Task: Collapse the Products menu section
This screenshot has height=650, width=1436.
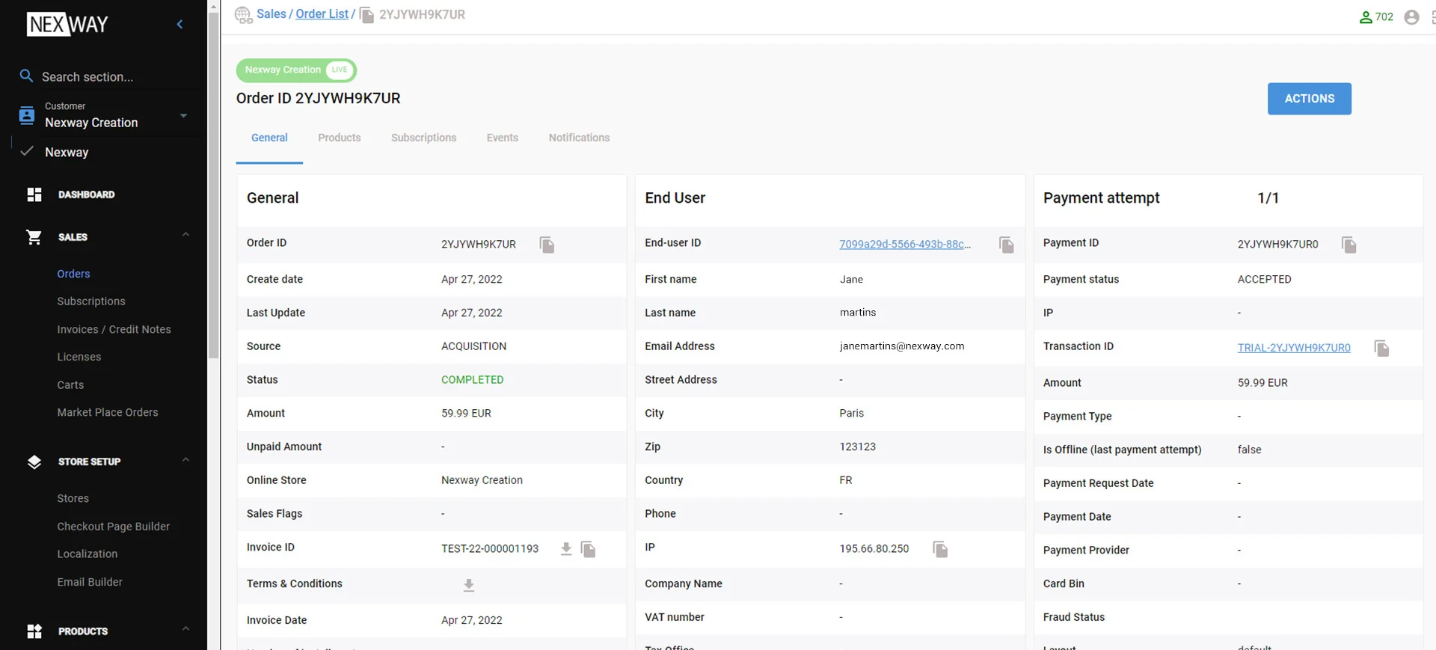Action: click(185, 630)
